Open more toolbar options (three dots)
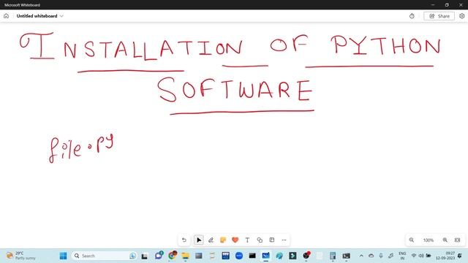The image size is (468, 263). click(x=284, y=240)
